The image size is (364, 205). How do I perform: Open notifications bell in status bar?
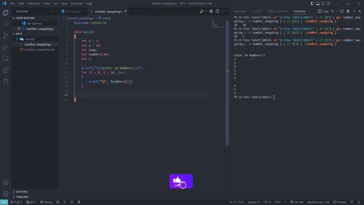[359, 202]
